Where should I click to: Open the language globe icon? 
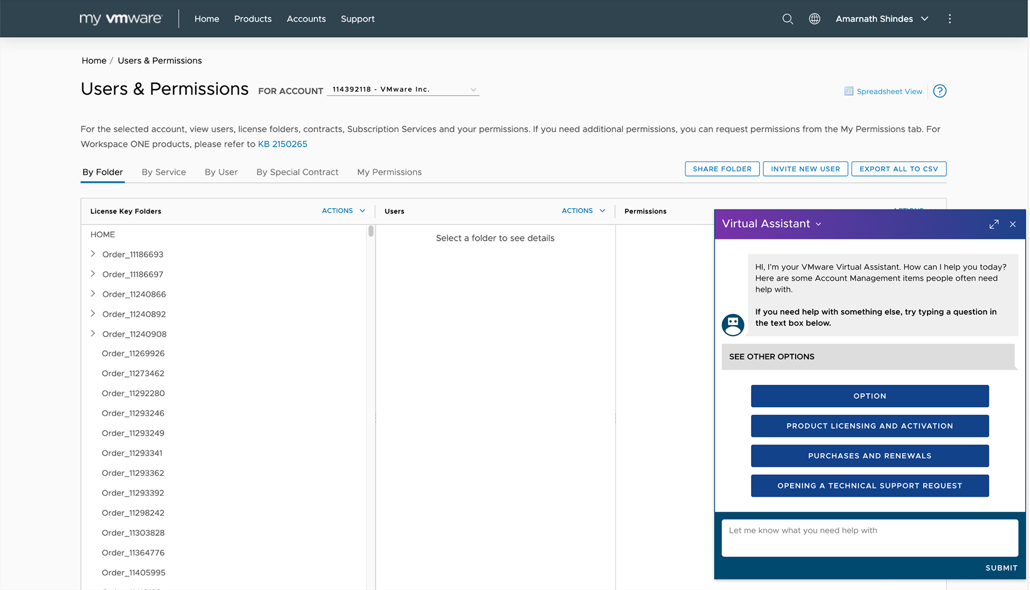814,19
